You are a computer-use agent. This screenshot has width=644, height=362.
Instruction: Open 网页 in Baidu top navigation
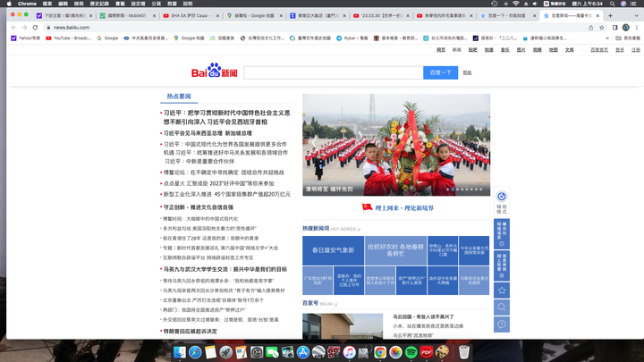pyautogui.click(x=441, y=50)
